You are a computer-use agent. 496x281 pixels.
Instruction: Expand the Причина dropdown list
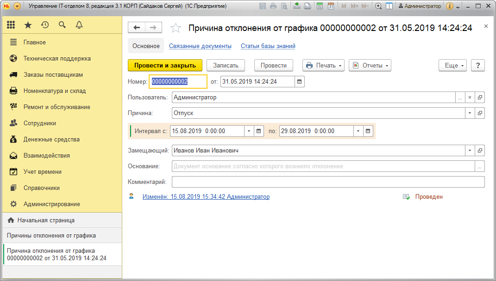point(470,113)
